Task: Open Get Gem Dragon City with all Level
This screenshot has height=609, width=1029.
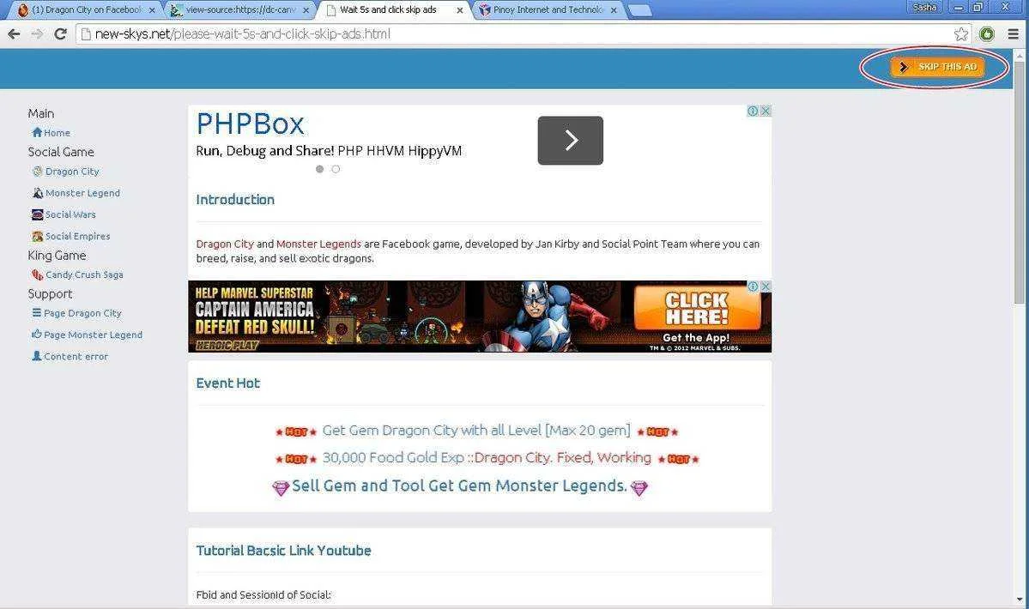Action: pyautogui.click(x=475, y=431)
